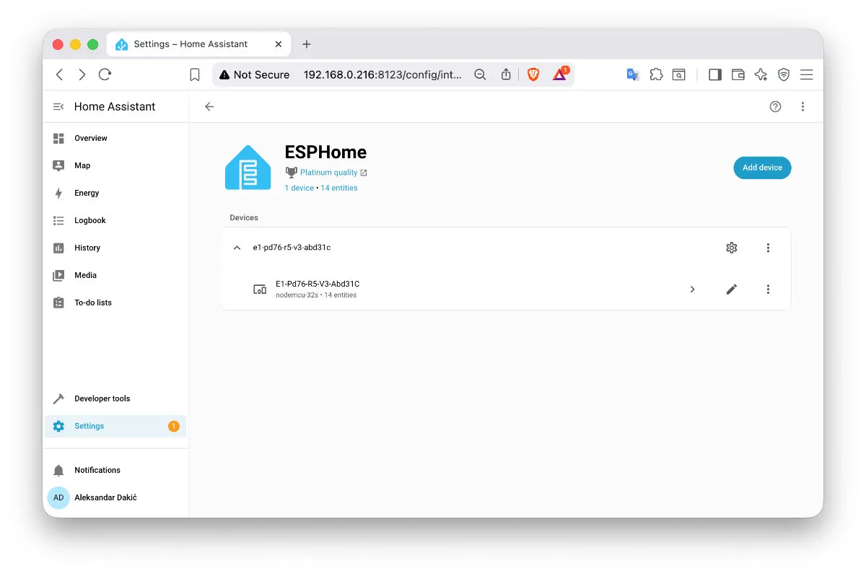Open configure gear for e1-pd76-r5-v3-abd31c

732,248
